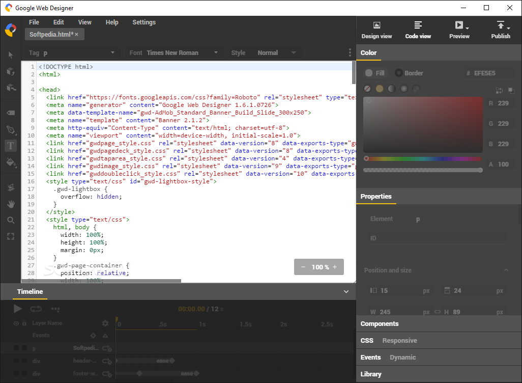Select the Border color option
Viewport: 522px width, 383px height.
pos(409,73)
